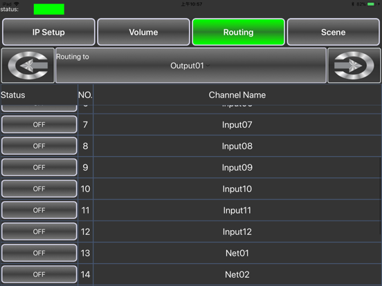Select the Input07 channel name
The width and height of the screenshot is (382, 286).
pos(237,125)
